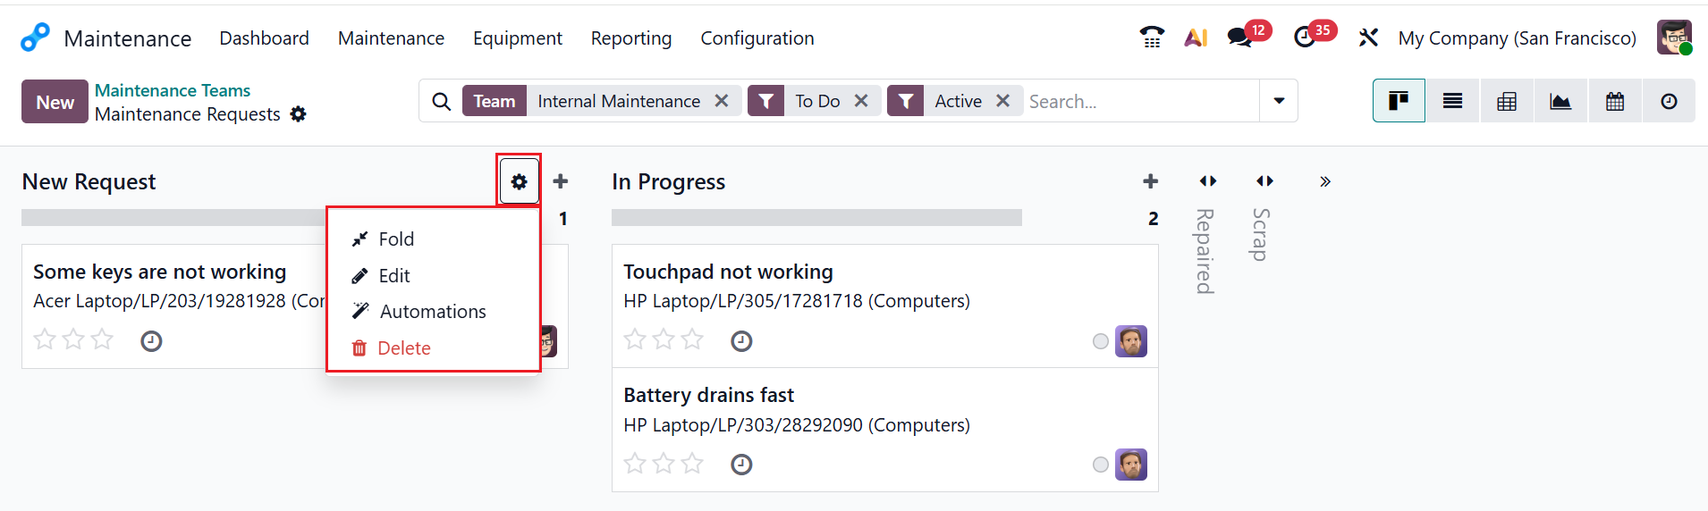Screen dimensions: 1708x511
Task: Switch to the pivot view
Action: pyautogui.click(x=1507, y=102)
